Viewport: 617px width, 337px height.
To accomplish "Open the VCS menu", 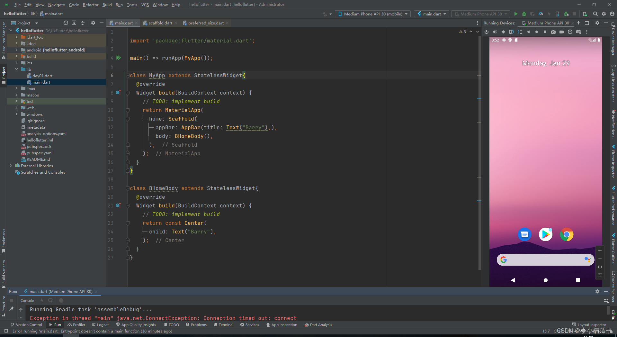I will (x=145, y=5).
